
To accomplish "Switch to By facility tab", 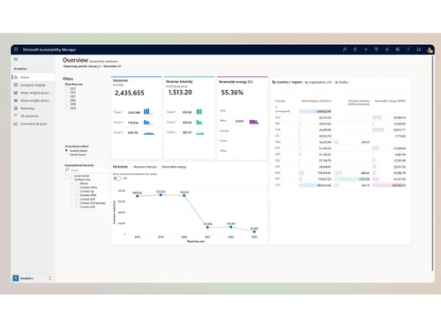I will [341, 82].
